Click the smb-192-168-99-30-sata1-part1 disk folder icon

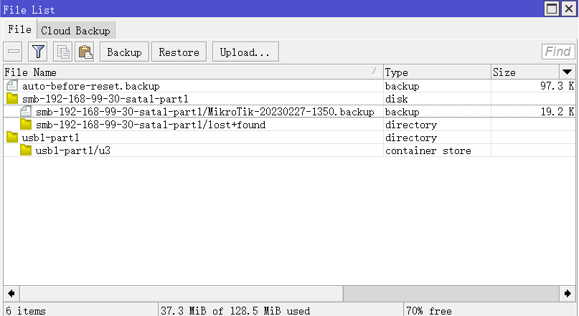point(12,99)
